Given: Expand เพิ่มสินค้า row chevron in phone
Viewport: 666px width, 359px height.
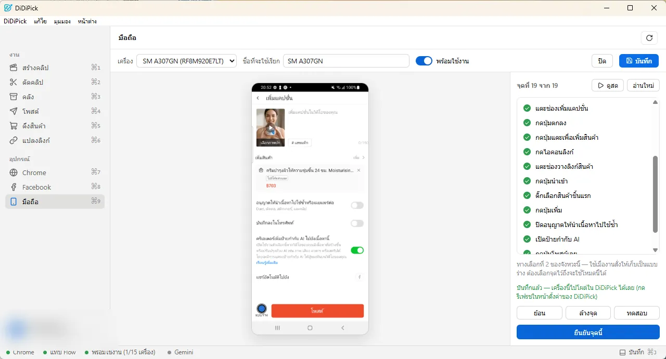Looking at the screenshot, I should 363,157.
